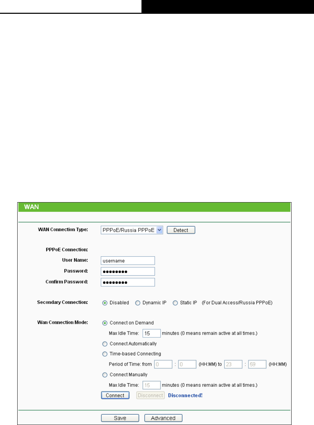Click the start hour field of Period of Time
The width and height of the screenshot is (314, 425).
pos(164,364)
